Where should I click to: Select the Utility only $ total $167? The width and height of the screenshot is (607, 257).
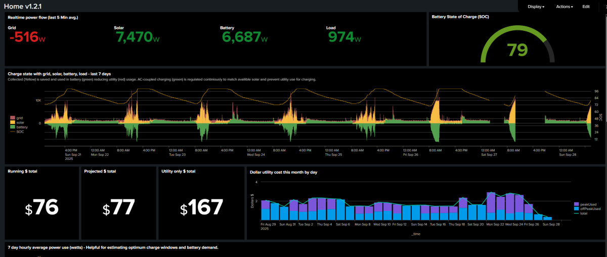202,207
